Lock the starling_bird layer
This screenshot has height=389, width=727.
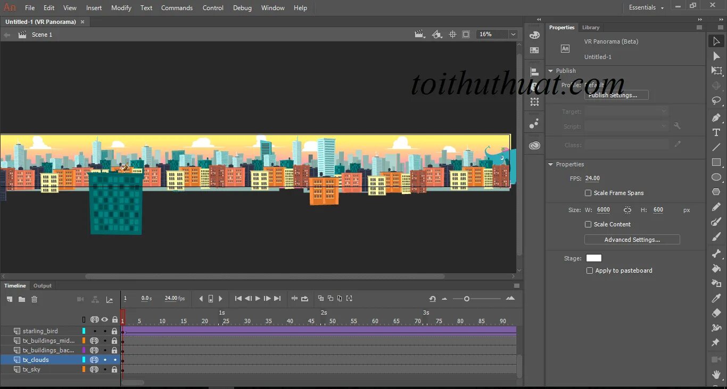114,331
